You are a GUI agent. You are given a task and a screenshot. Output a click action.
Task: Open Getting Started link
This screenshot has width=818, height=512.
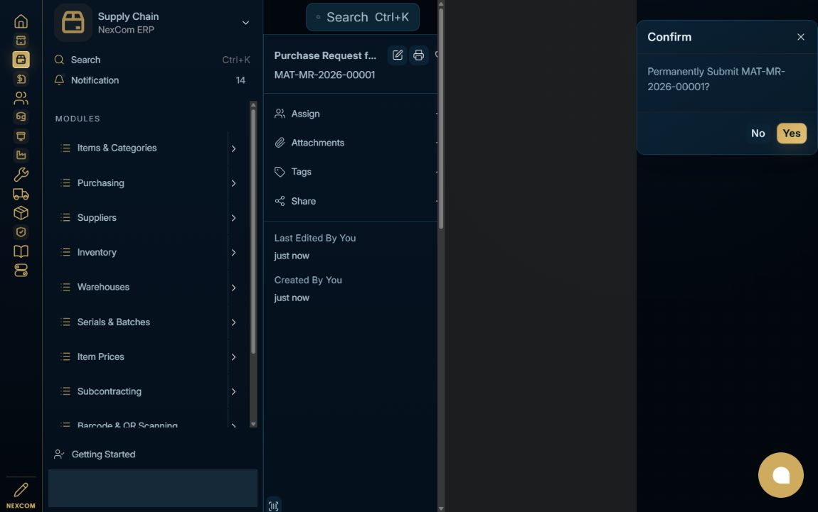[103, 454]
